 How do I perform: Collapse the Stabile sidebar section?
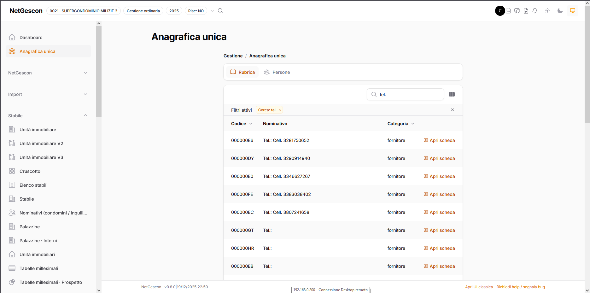coord(48,116)
